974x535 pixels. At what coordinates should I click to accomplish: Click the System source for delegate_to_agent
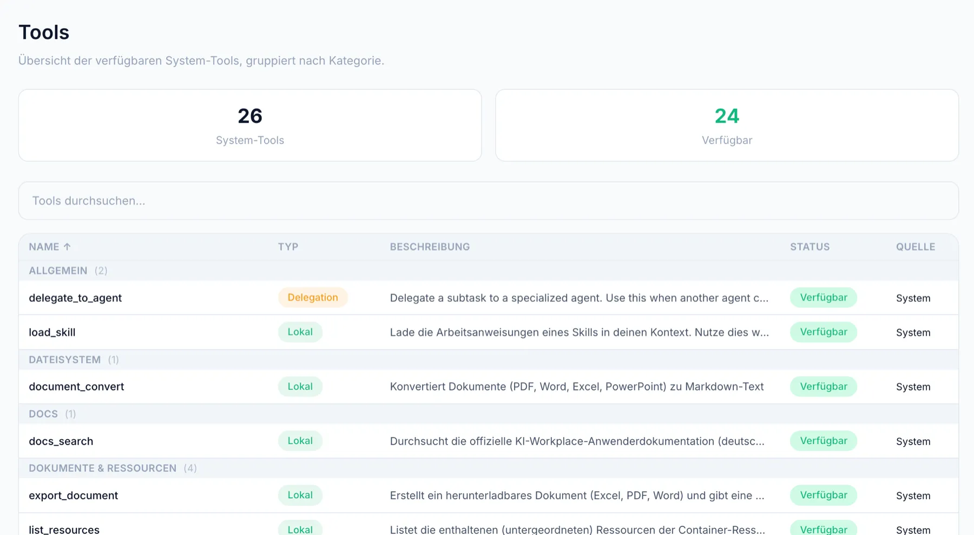pyautogui.click(x=913, y=298)
